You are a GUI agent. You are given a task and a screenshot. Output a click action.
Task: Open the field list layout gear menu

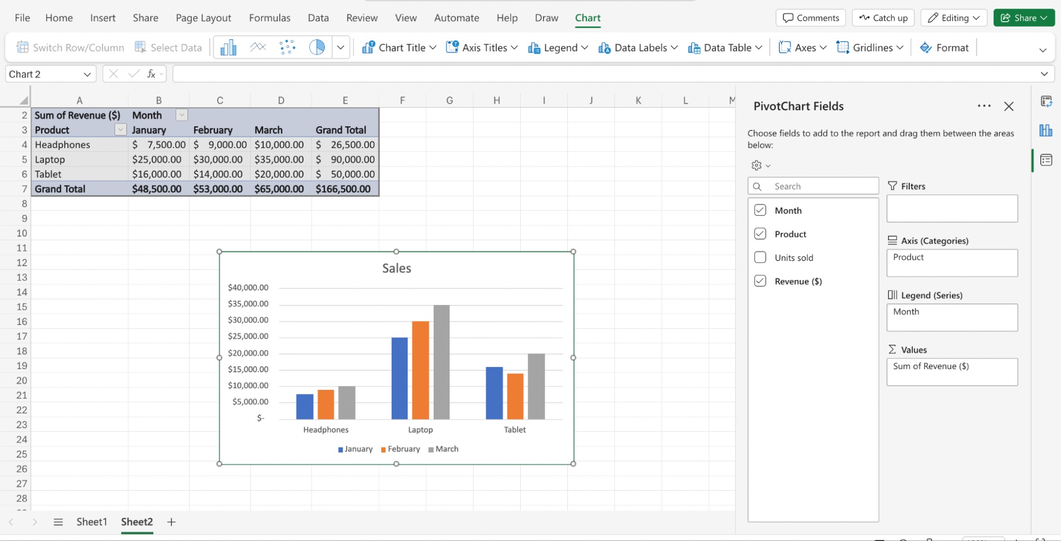pyautogui.click(x=761, y=165)
